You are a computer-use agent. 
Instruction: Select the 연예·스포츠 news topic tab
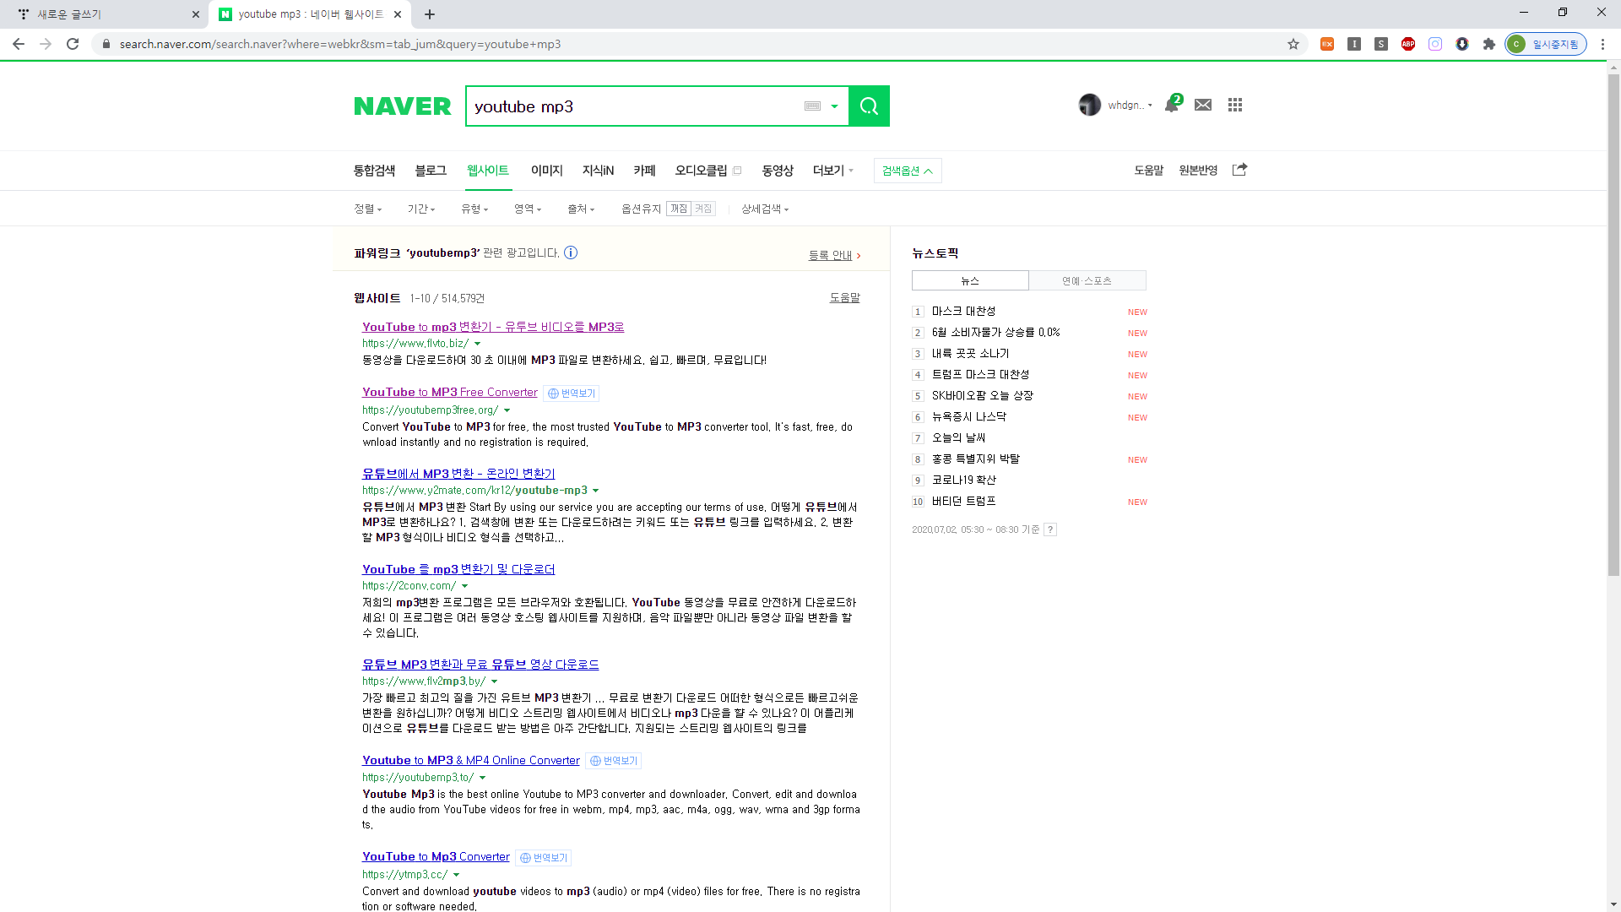pos(1087,280)
